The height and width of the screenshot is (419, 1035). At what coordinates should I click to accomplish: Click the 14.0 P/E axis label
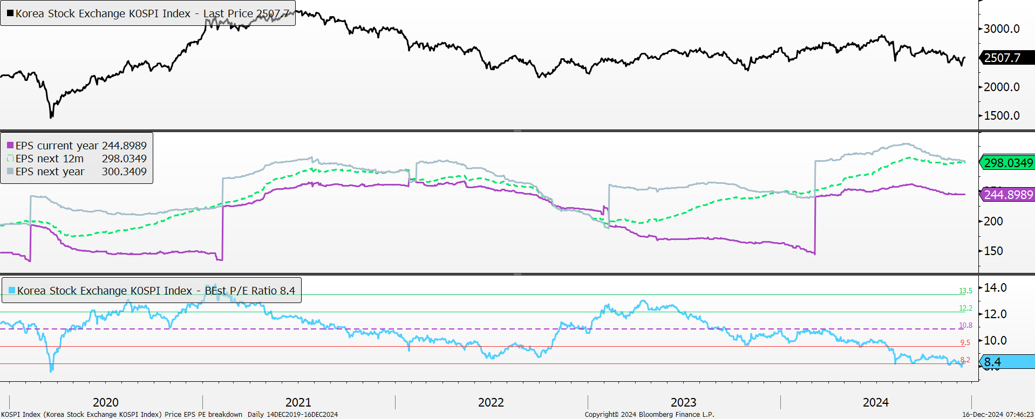point(996,287)
